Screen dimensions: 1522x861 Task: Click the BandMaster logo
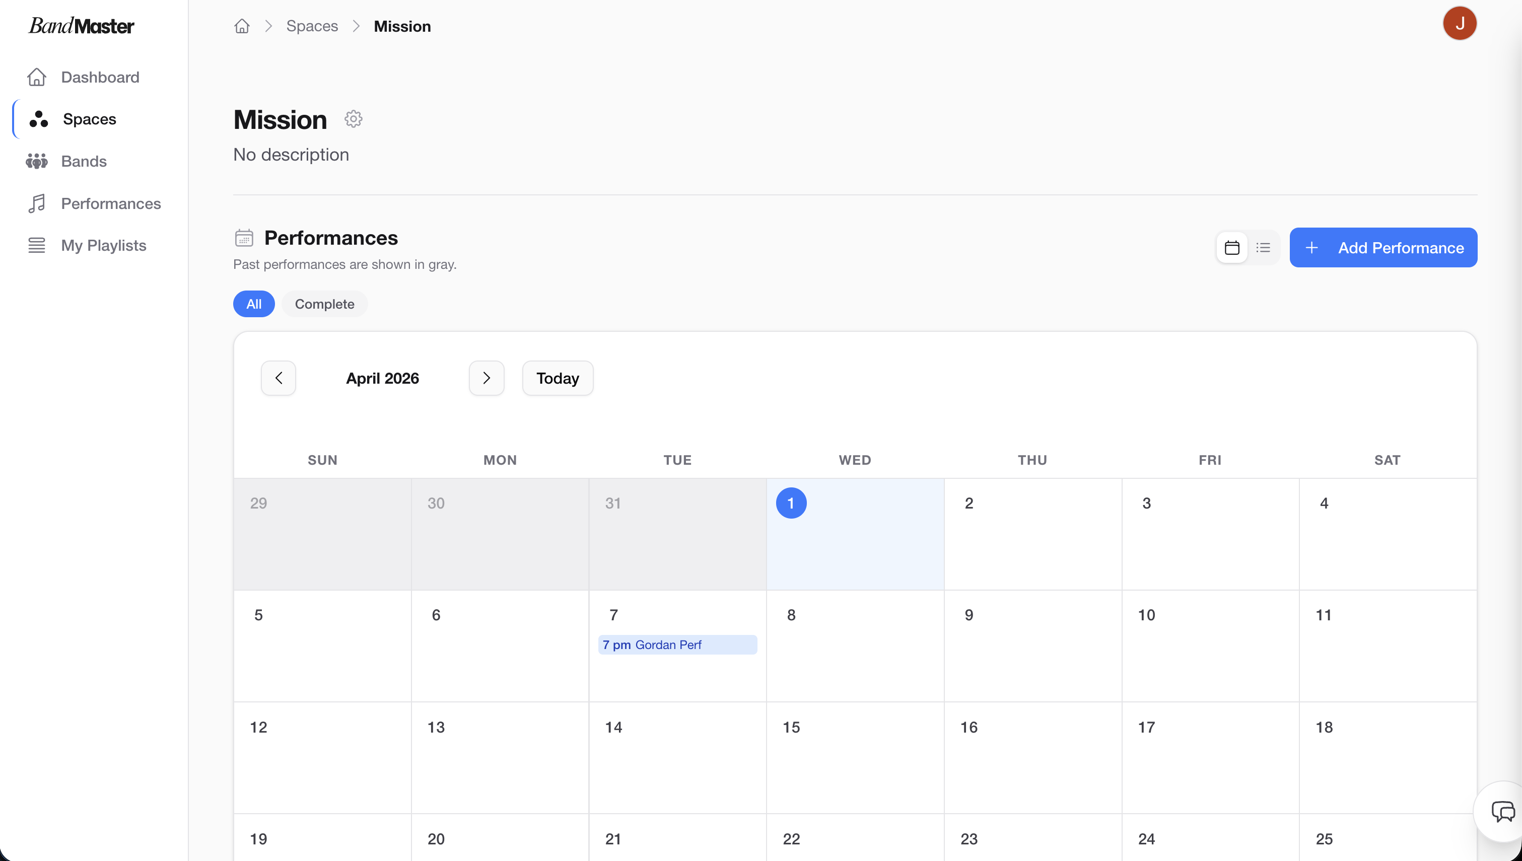82,26
